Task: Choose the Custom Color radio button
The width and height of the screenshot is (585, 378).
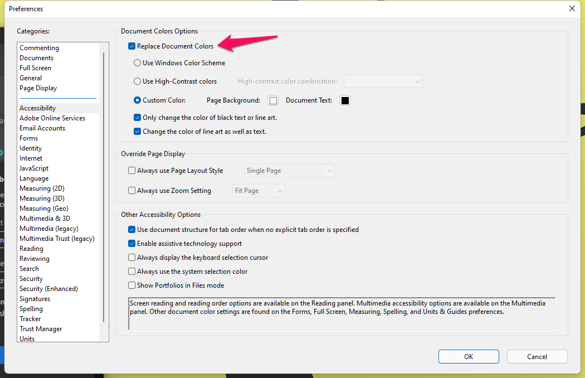Action: (138, 100)
